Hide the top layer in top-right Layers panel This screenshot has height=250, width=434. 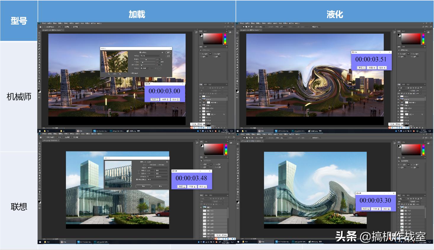(x=398, y=97)
